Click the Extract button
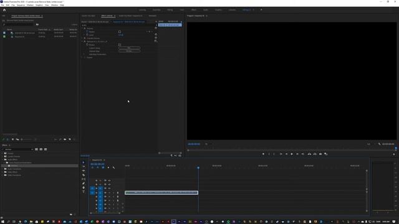Screen dimensions: 399x224 (315, 154)
